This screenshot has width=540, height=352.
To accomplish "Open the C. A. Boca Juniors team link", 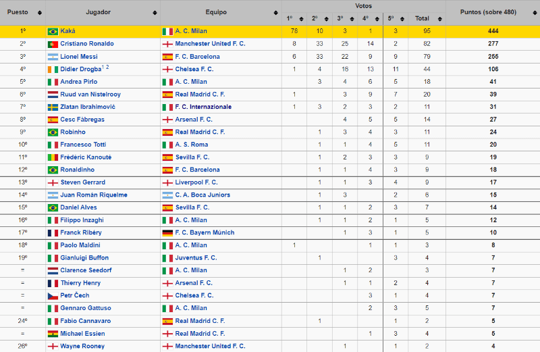I will [x=202, y=195].
